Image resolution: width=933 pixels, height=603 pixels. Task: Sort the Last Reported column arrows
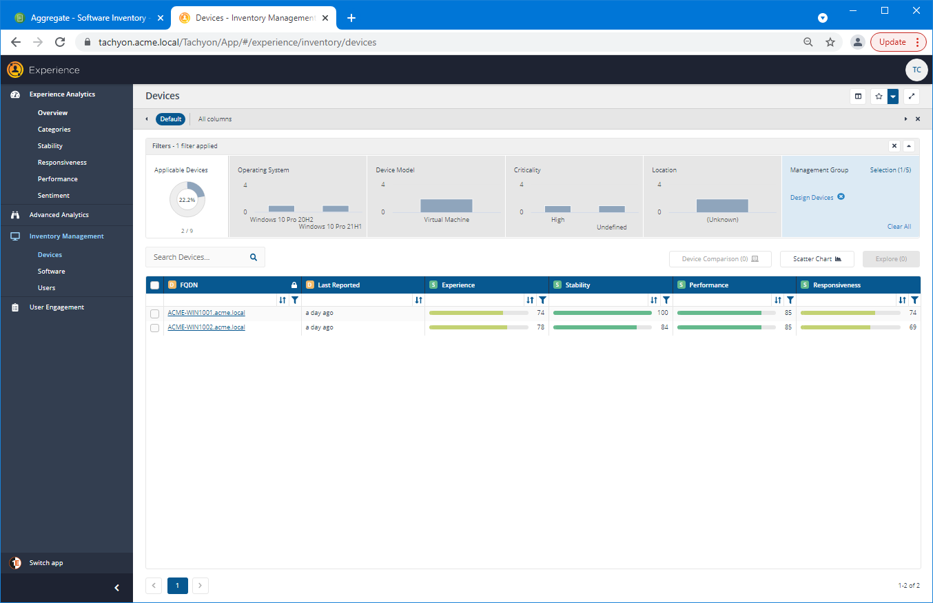418,300
